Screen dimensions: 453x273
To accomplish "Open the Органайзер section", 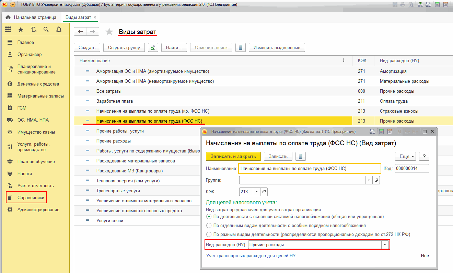I will pos(35,54).
